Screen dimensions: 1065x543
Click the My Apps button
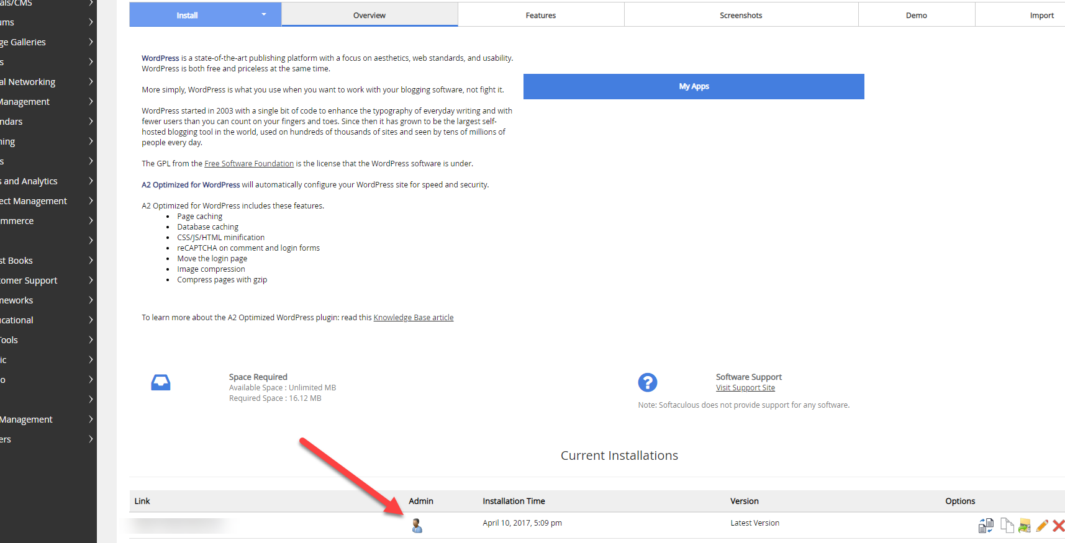[x=694, y=86]
